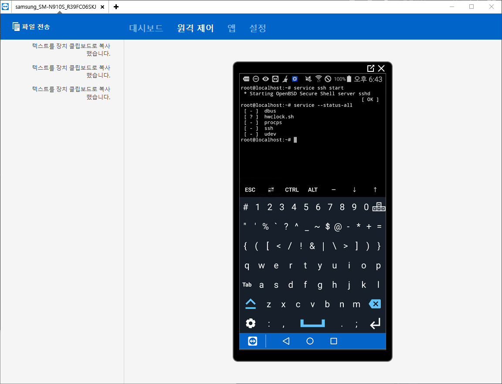Tap the ampersand key
This screenshot has width=502, height=384.
point(312,246)
